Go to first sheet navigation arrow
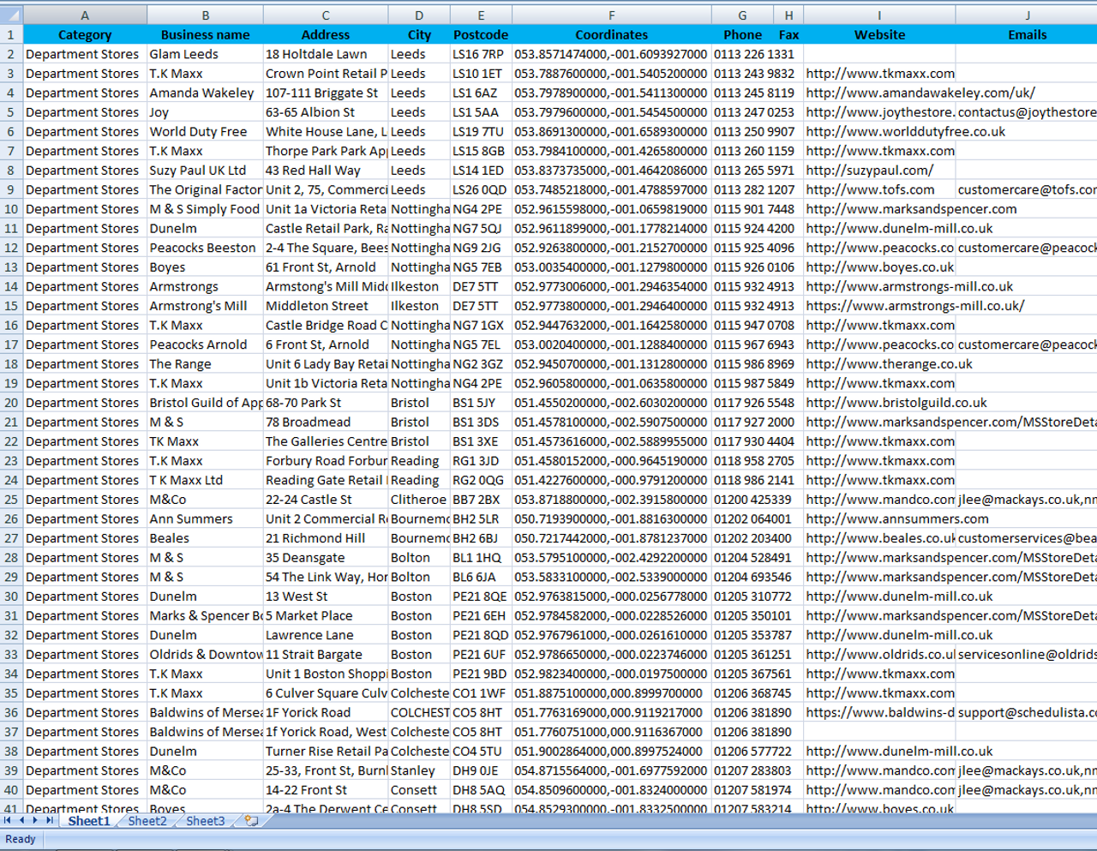The width and height of the screenshot is (1097, 851). [8, 820]
